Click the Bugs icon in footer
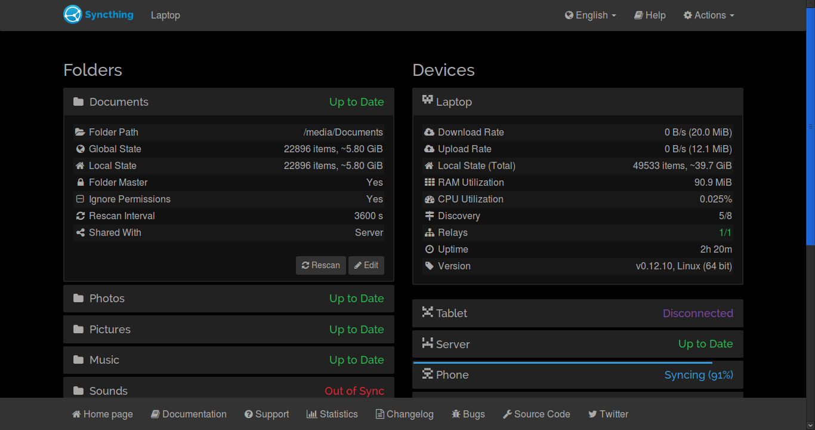This screenshot has height=430, width=815. point(456,414)
